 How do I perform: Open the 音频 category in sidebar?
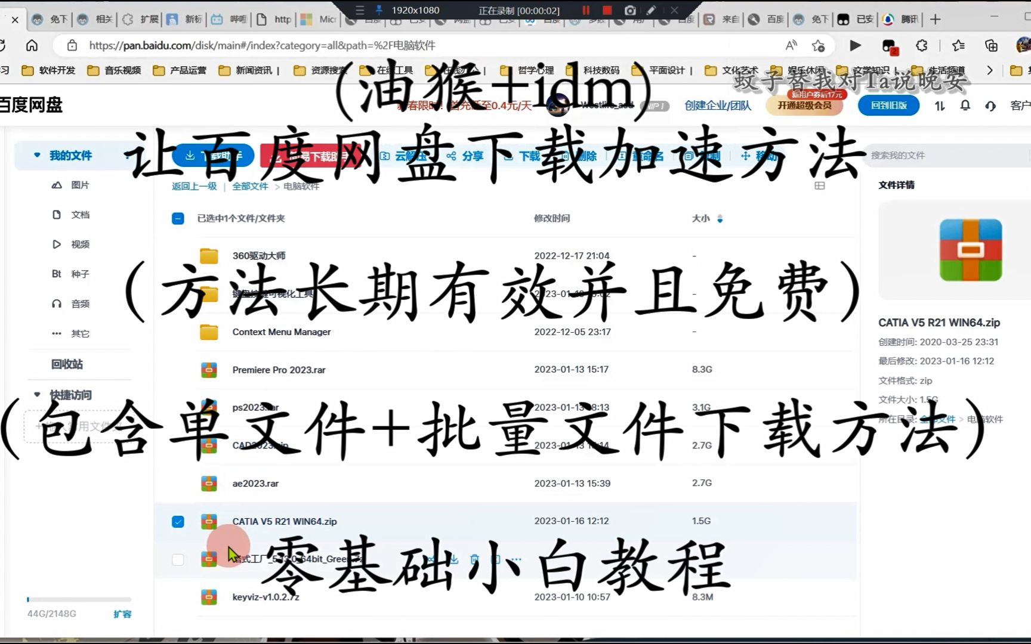[70, 304]
